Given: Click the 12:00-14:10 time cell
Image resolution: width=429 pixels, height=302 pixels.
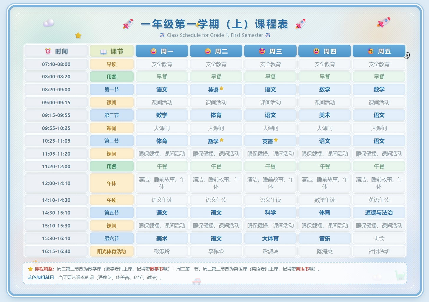Looking at the screenshot, I should (x=56, y=183).
